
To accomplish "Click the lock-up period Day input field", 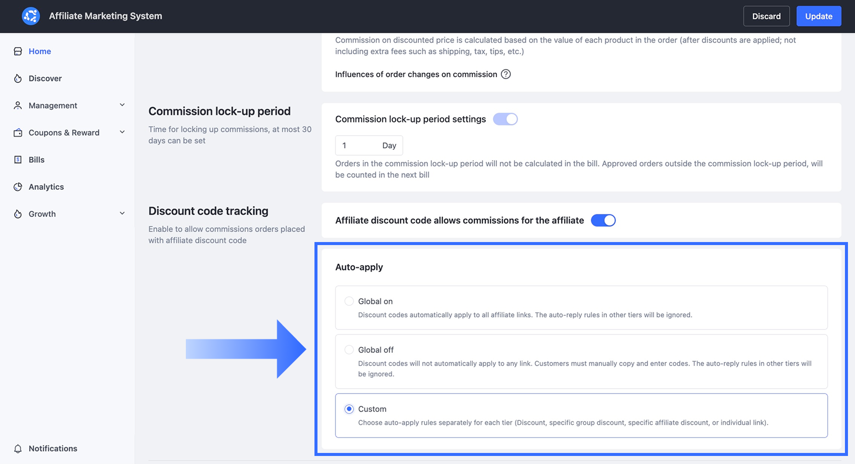I will 369,146.
